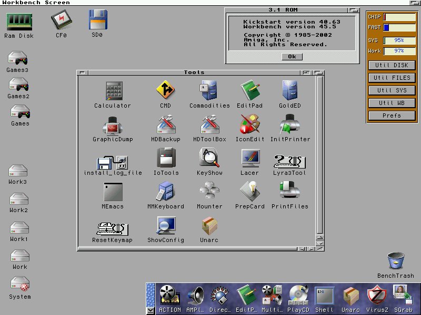Click the GraphicDump printer icon

[x=113, y=125]
